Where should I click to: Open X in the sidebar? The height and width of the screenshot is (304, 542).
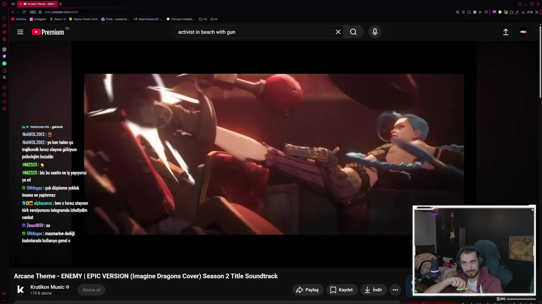(4, 77)
